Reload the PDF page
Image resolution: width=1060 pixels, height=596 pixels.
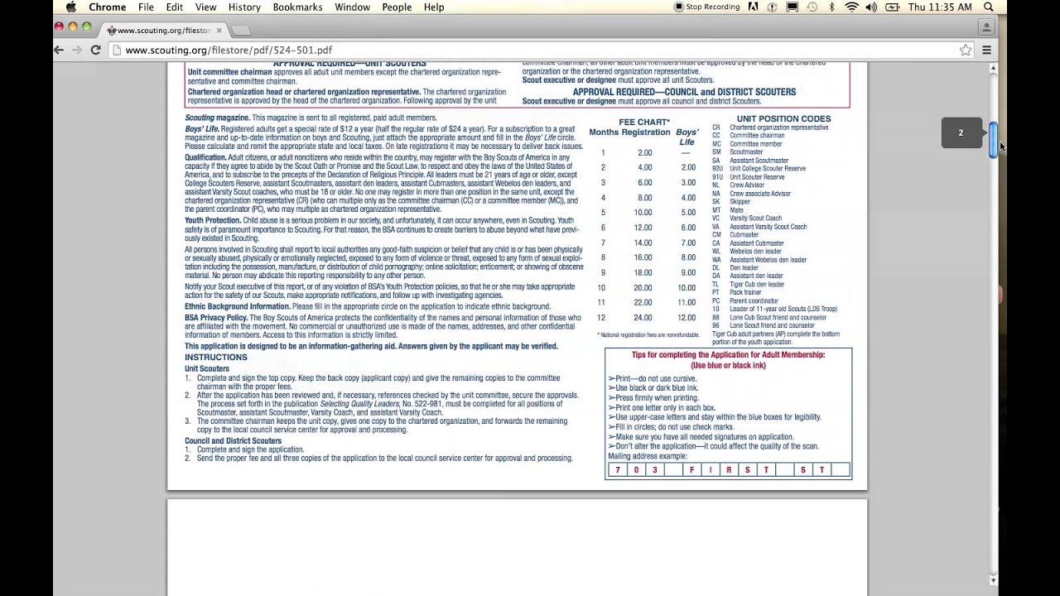(96, 50)
